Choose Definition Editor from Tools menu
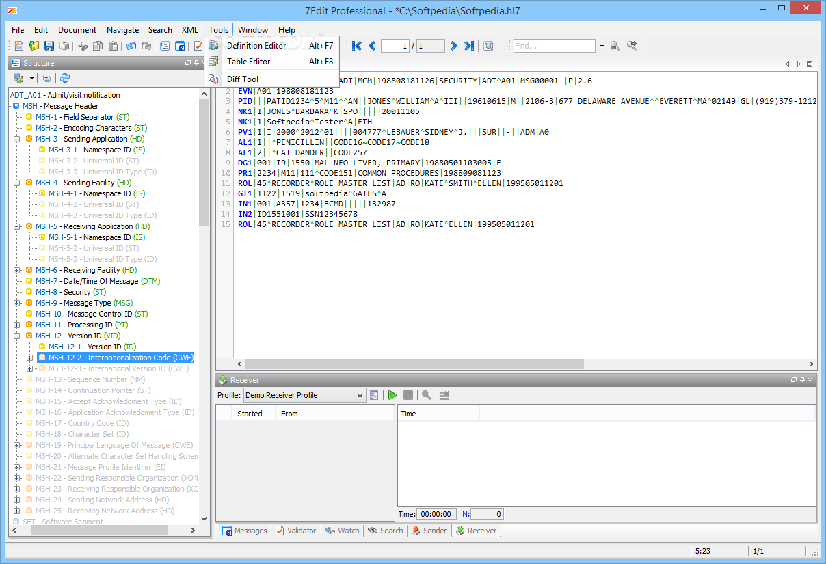 [256, 46]
